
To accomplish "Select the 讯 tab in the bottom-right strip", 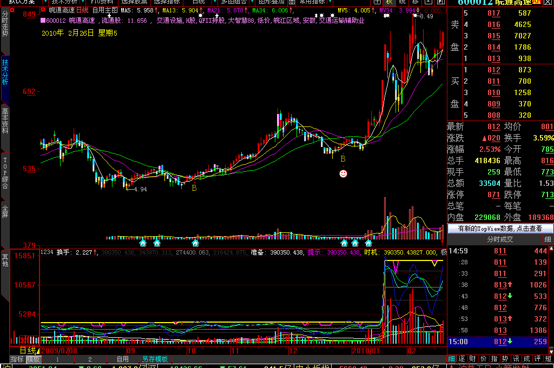I will pos(516,359).
